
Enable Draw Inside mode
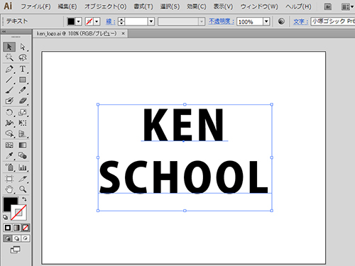(x=26, y=238)
